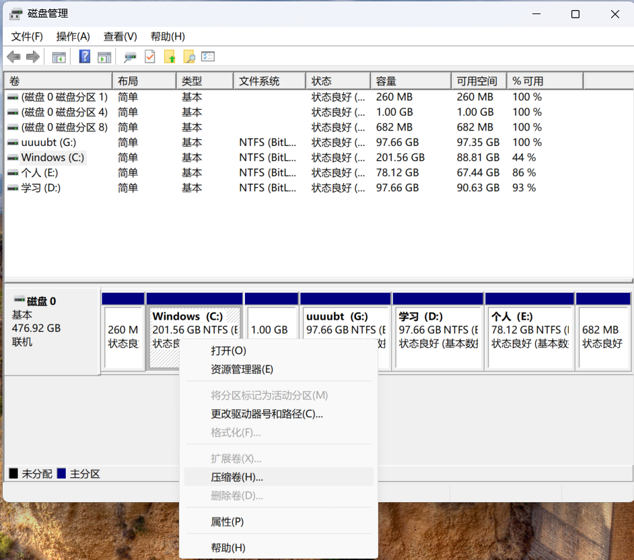The image size is (634, 560).
Task: Open the 文件(F) menu
Action: pyautogui.click(x=27, y=37)
